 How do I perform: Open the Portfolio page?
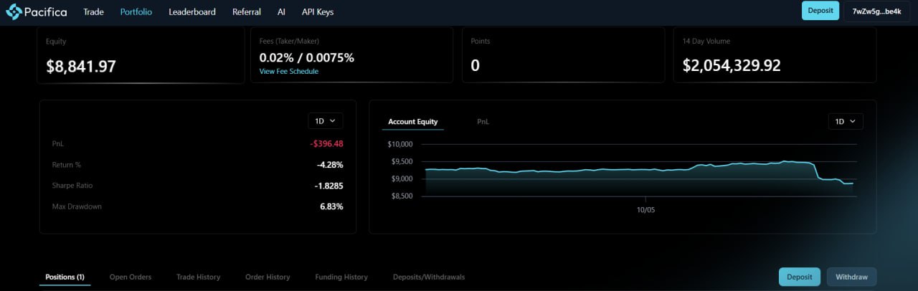click(x=136, y=12)
